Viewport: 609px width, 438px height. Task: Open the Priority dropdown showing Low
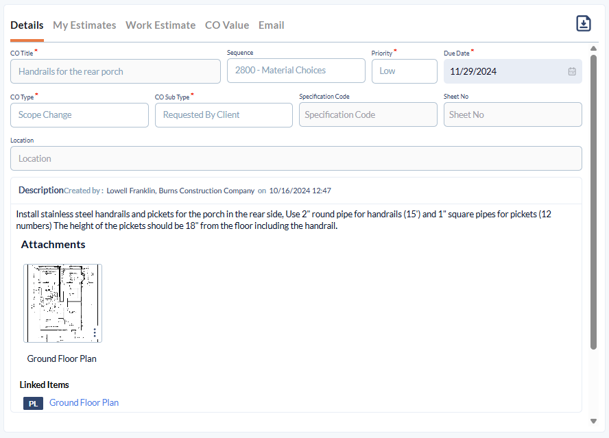point(405,71)
